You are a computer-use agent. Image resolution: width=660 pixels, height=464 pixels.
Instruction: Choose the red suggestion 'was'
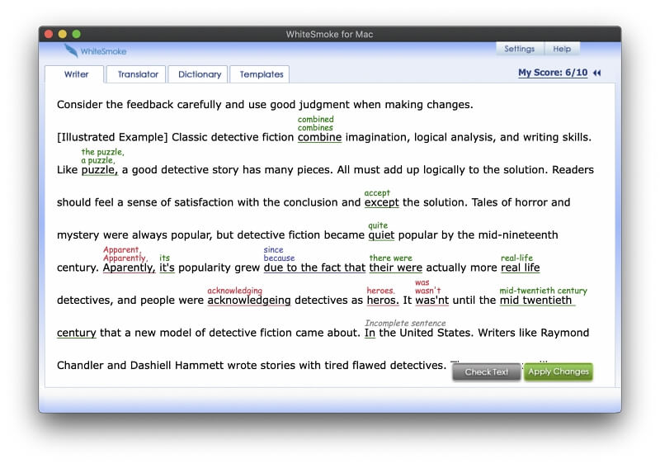point(422,282)
